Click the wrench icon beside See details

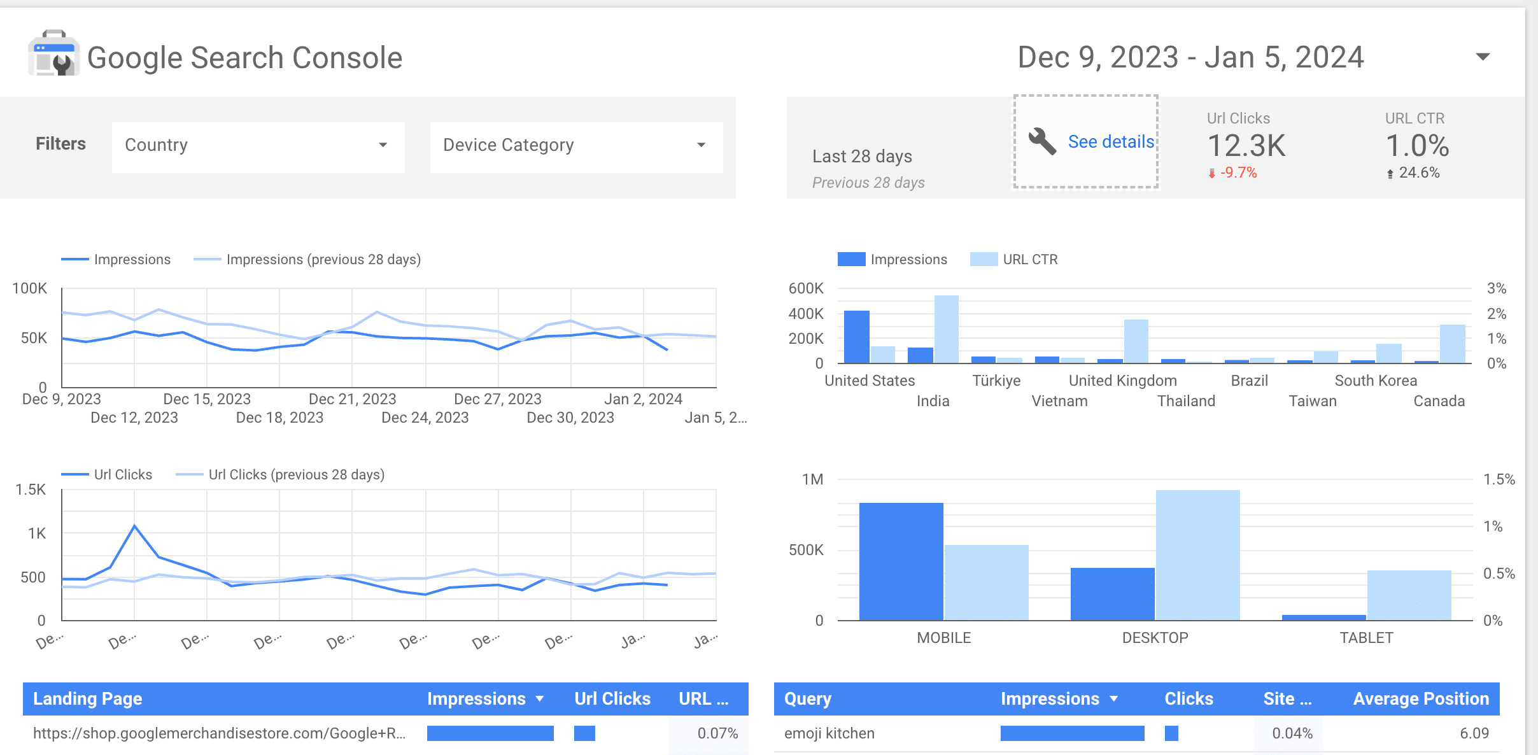(1042, 141)
